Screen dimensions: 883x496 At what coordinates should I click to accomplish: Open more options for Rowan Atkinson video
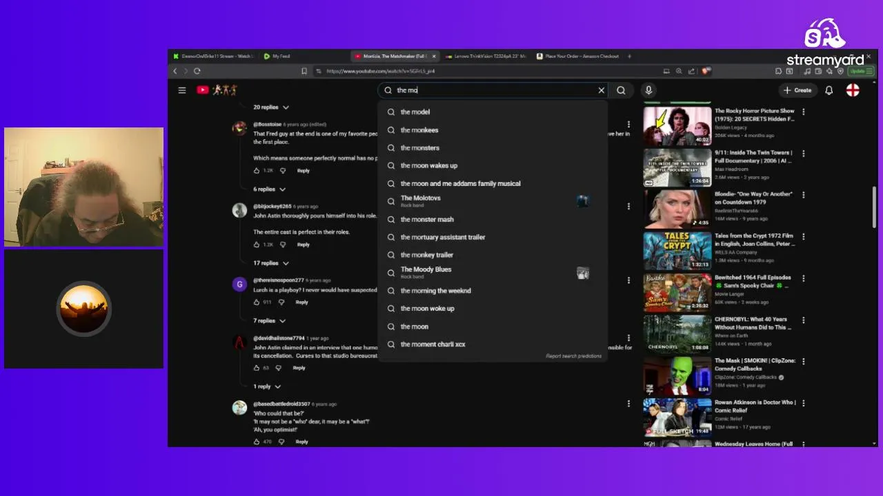pyautogui.click(x=803, y=403)
